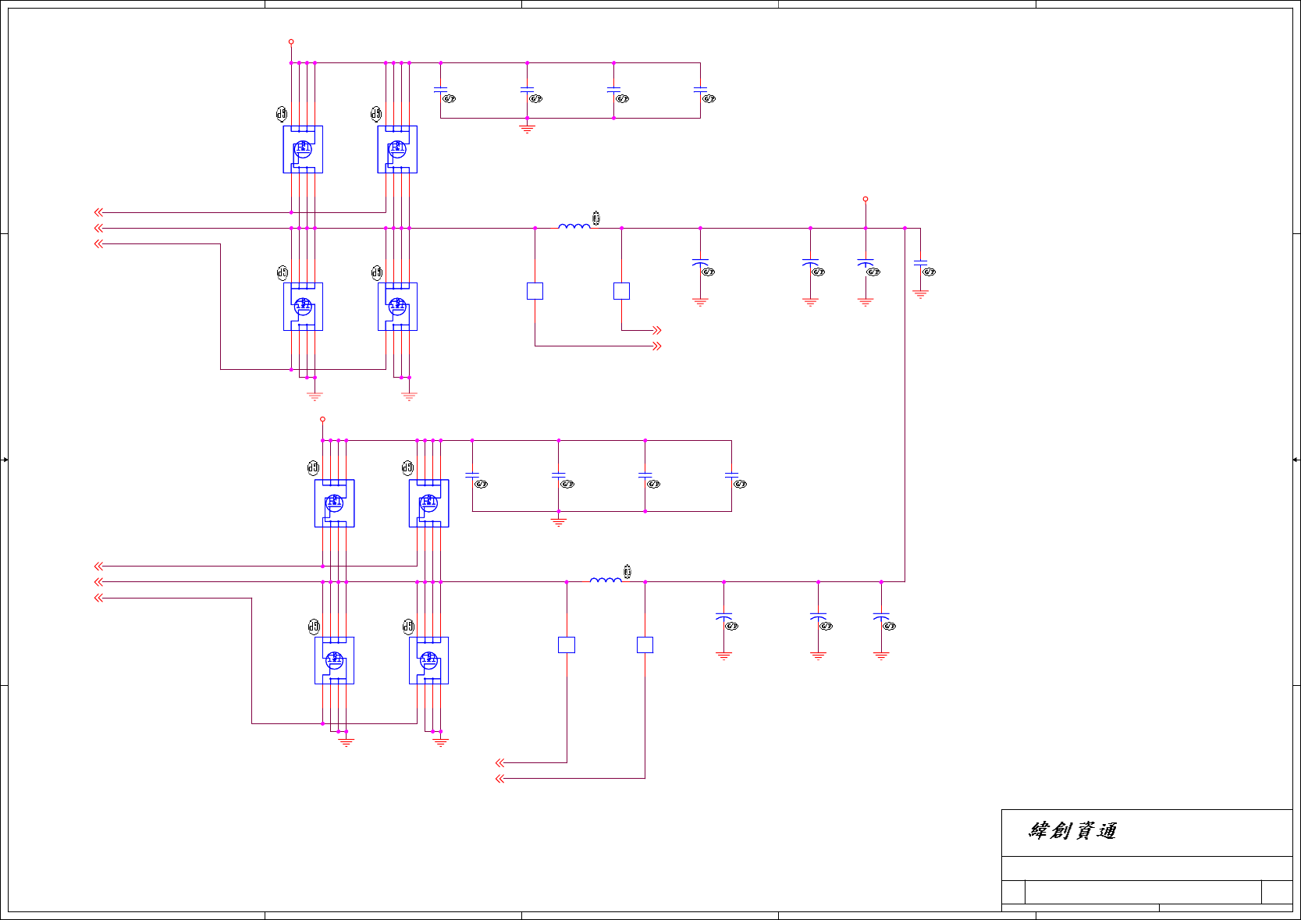Click ground symbol below lower circuit's low-side right MOSFET
The image size is (1301, 920).
point(441,742)
